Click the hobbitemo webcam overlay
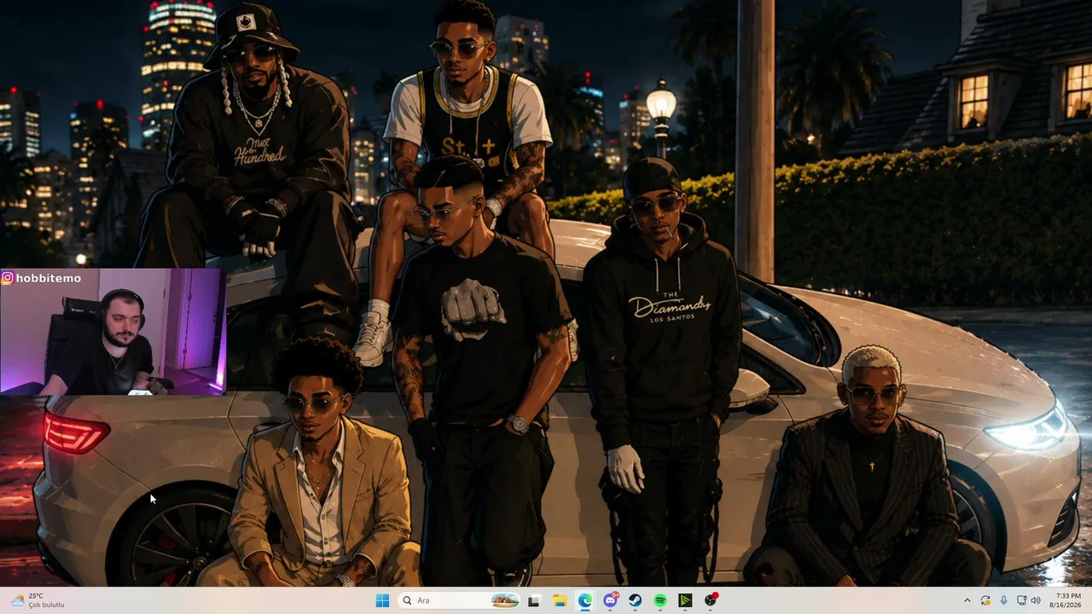The height and width of the screenshot is (614, 1092). pyautogui.click(x=113, y=333)
